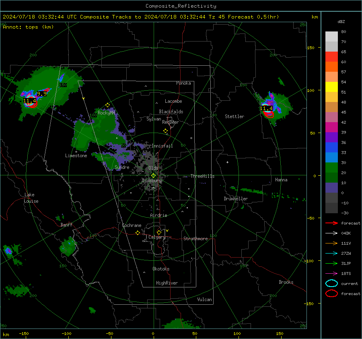362x339 pixels.
Task: Select the Ponoka town label
Action: [x=183, y=83]
